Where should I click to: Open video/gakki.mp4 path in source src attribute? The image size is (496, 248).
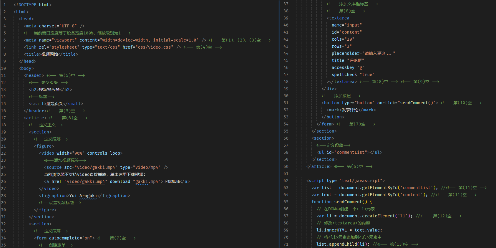point(96,167)
